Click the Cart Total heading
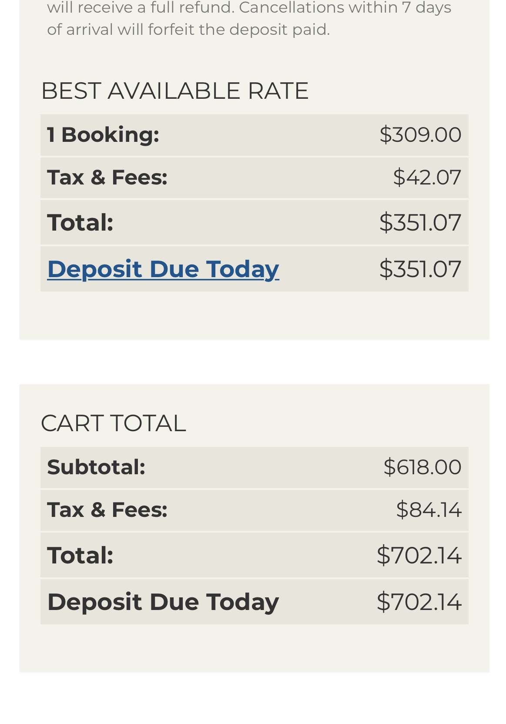Screen dimensions: 506x724 [x=114, y=423]
